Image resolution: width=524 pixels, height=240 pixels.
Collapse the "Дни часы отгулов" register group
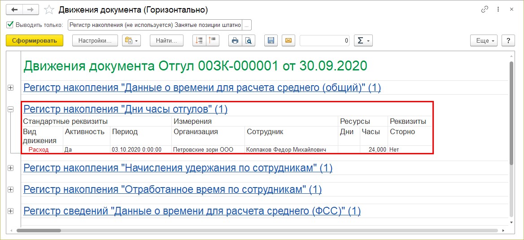10,109
